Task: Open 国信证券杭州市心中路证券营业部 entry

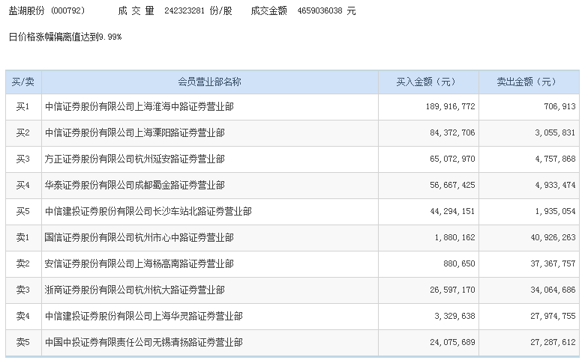Action: [139, 238]
